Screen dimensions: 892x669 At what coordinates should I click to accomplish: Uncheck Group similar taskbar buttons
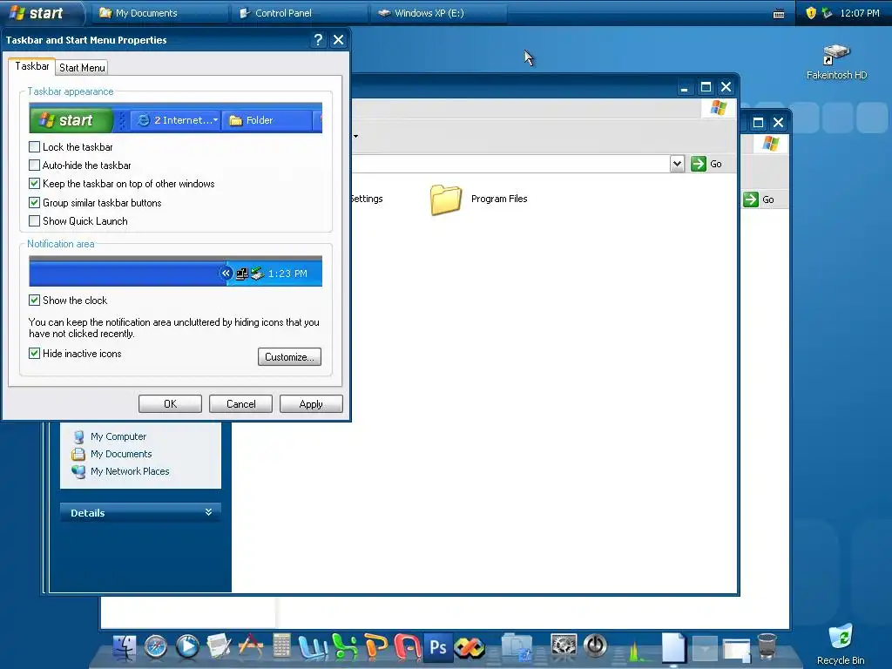(34, 202)
